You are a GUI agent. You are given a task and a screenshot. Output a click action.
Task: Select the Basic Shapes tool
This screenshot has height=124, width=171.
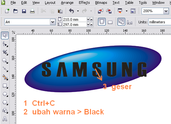click(x=5, y=111)
